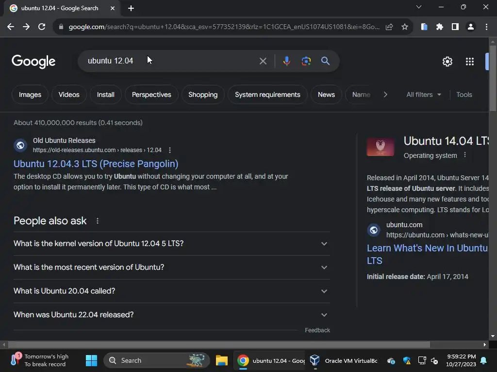Screen dimensions: 497x372
Task: Open Ubuntu 12.04.3 LTS (Precise Pangolin) result
Action: click(96, 164)
